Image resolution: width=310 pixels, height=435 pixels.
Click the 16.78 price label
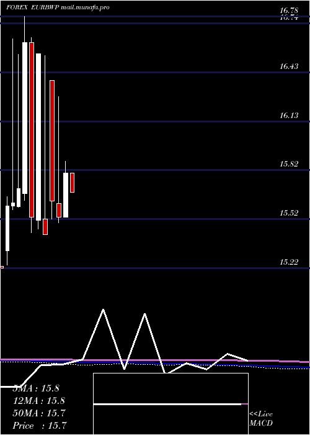289,11
